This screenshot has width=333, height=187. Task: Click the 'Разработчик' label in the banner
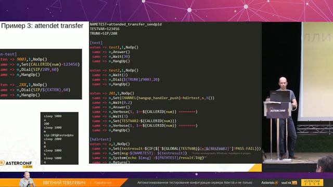point(103,182)
